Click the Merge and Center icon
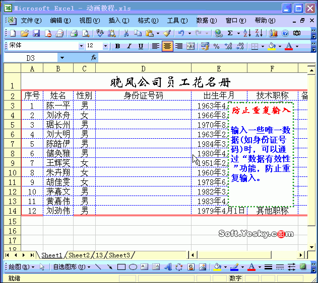Screen dimensions: 318x283 pos(190,46)
